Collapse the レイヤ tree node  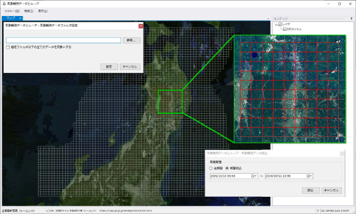point(276,24)
